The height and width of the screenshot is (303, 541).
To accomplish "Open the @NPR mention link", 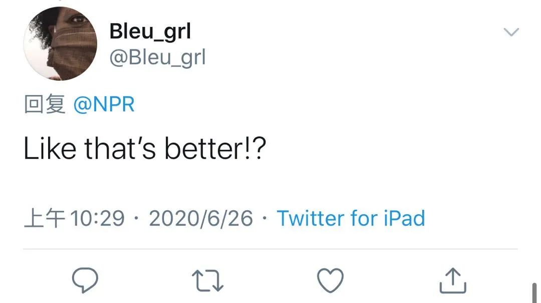I will [x=104, y=105].
